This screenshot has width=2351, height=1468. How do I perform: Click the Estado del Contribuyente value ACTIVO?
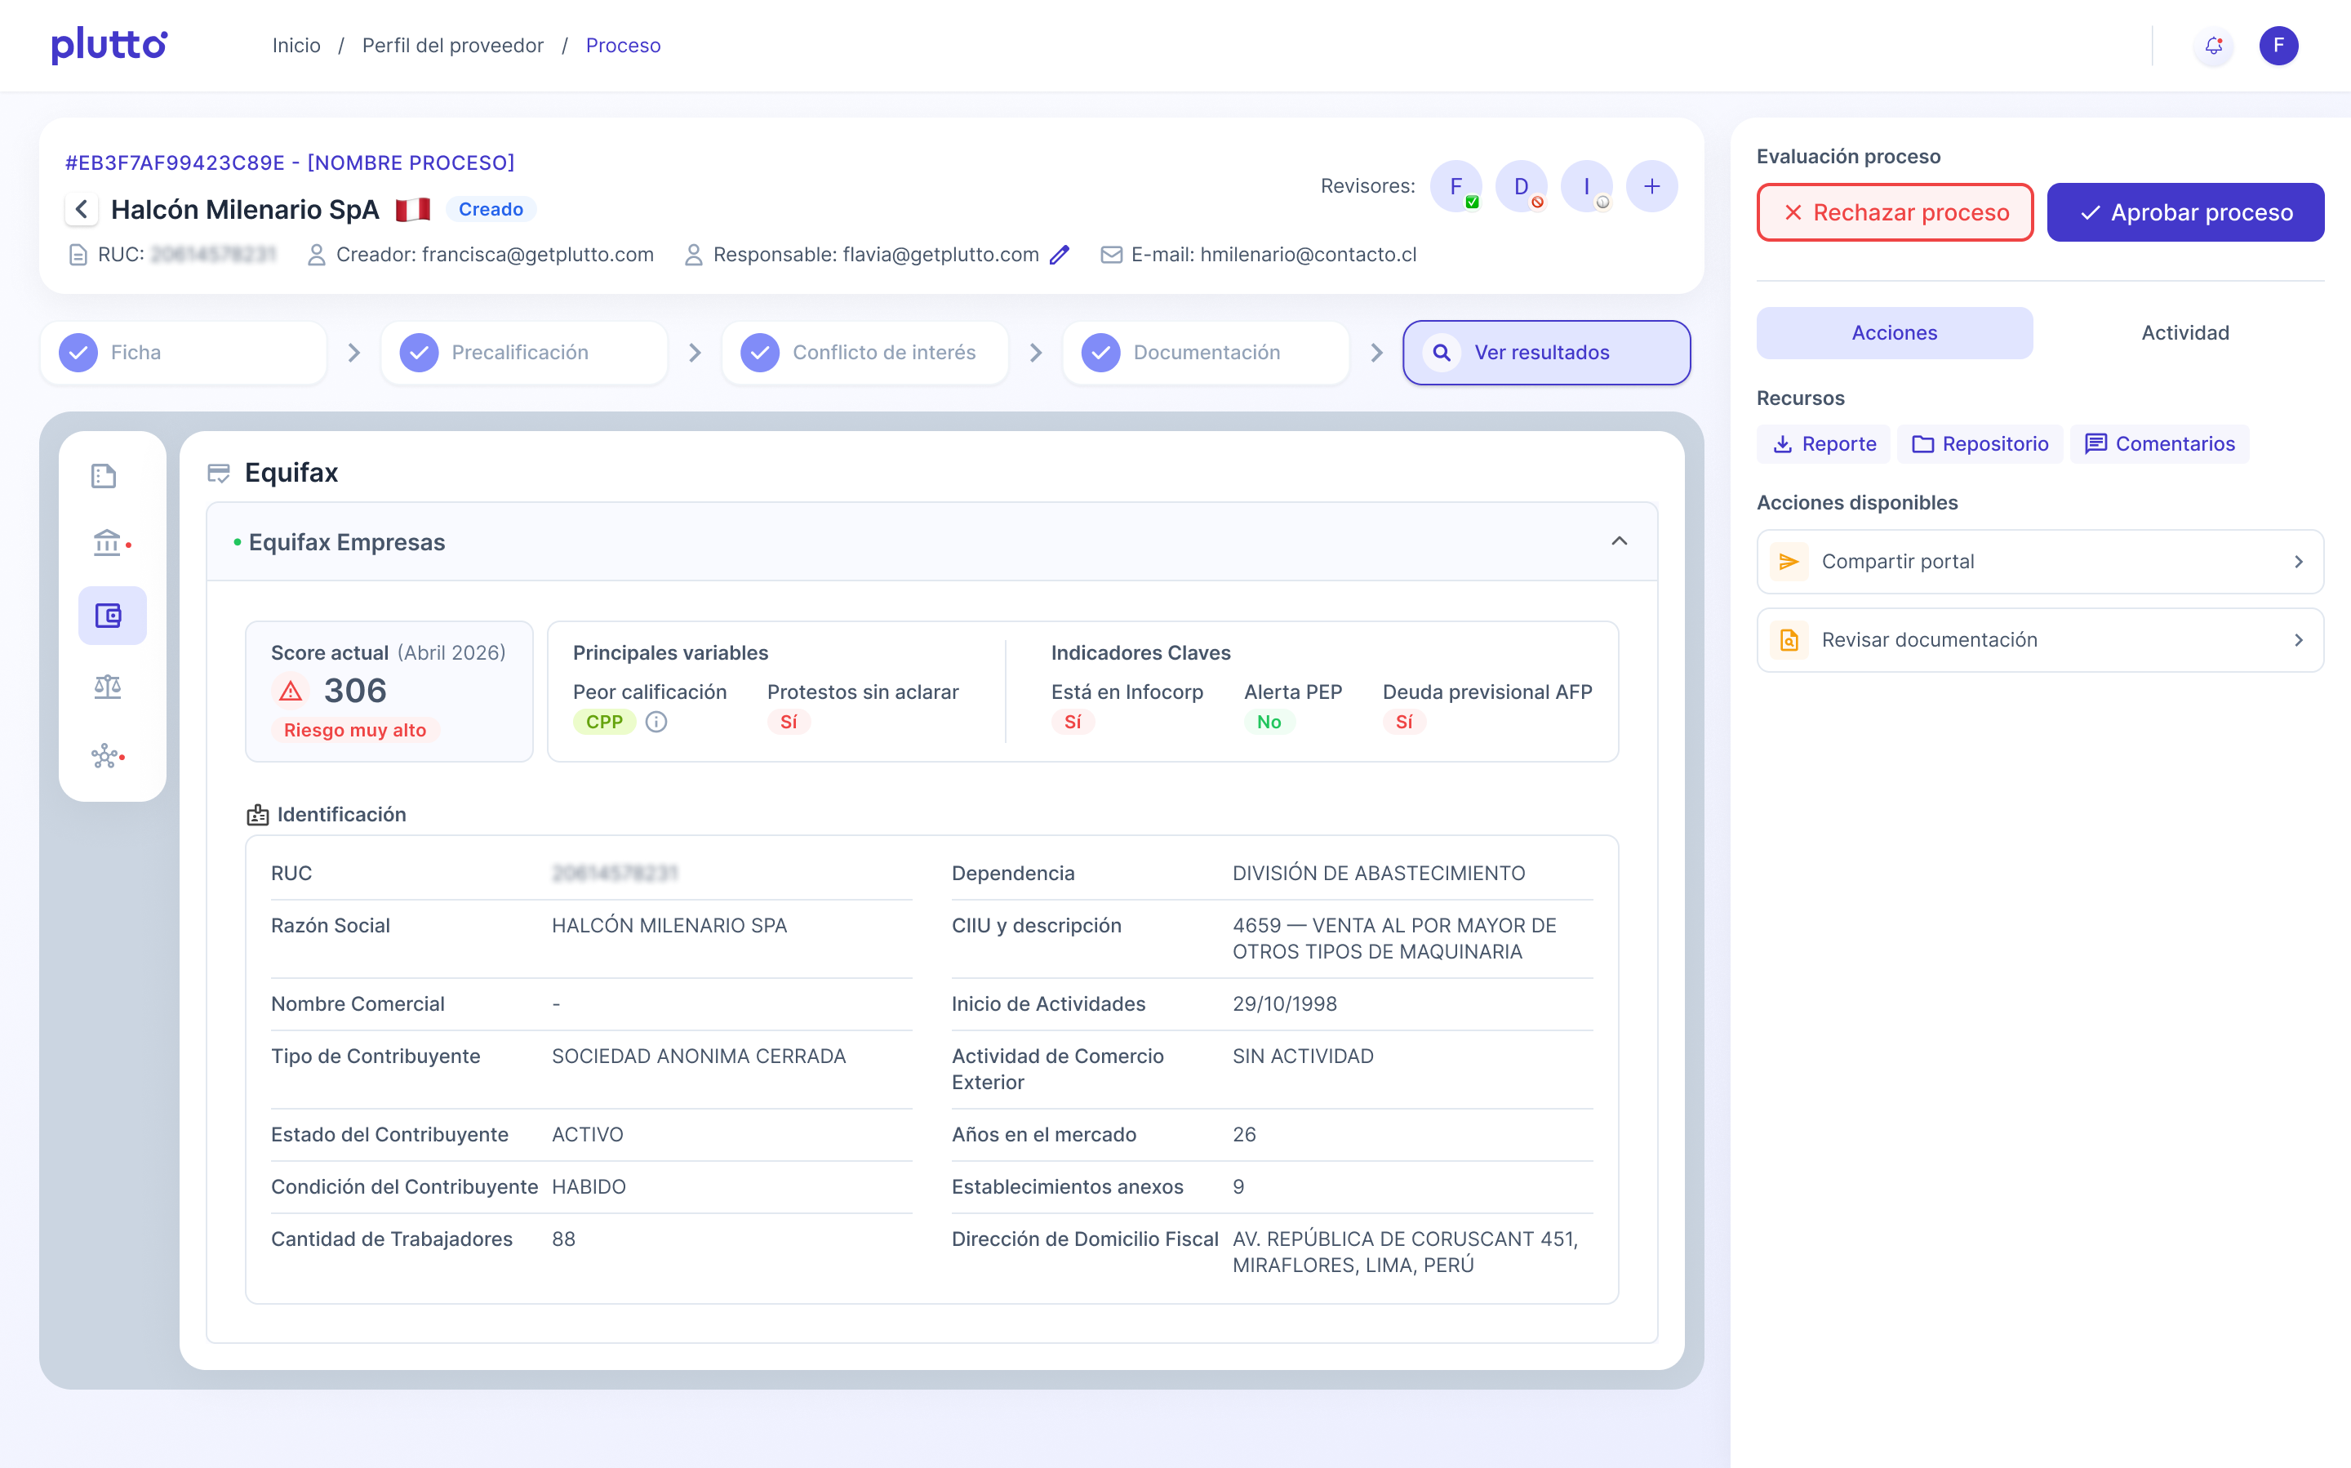(587, 1135)
